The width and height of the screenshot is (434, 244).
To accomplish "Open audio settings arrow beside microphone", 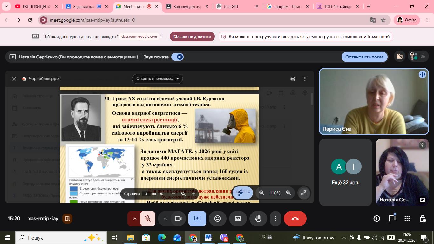I will click(x=135, y=219).
